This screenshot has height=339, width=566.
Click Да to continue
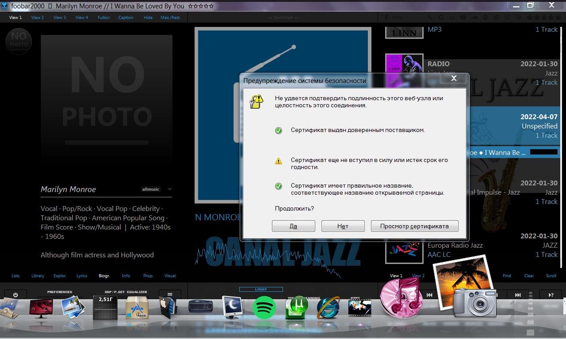pos(294,226)
